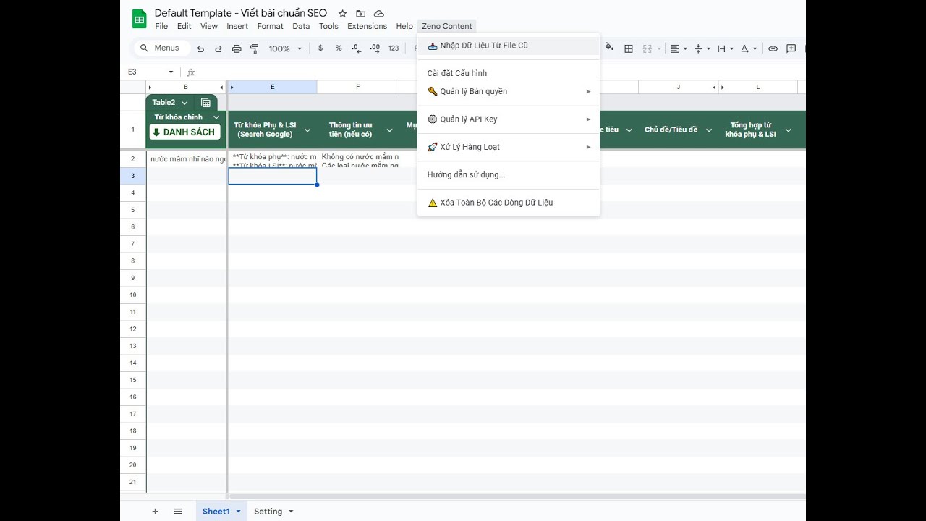Open the fill color bucket
The image size is (926, 521).
(609, 48)
